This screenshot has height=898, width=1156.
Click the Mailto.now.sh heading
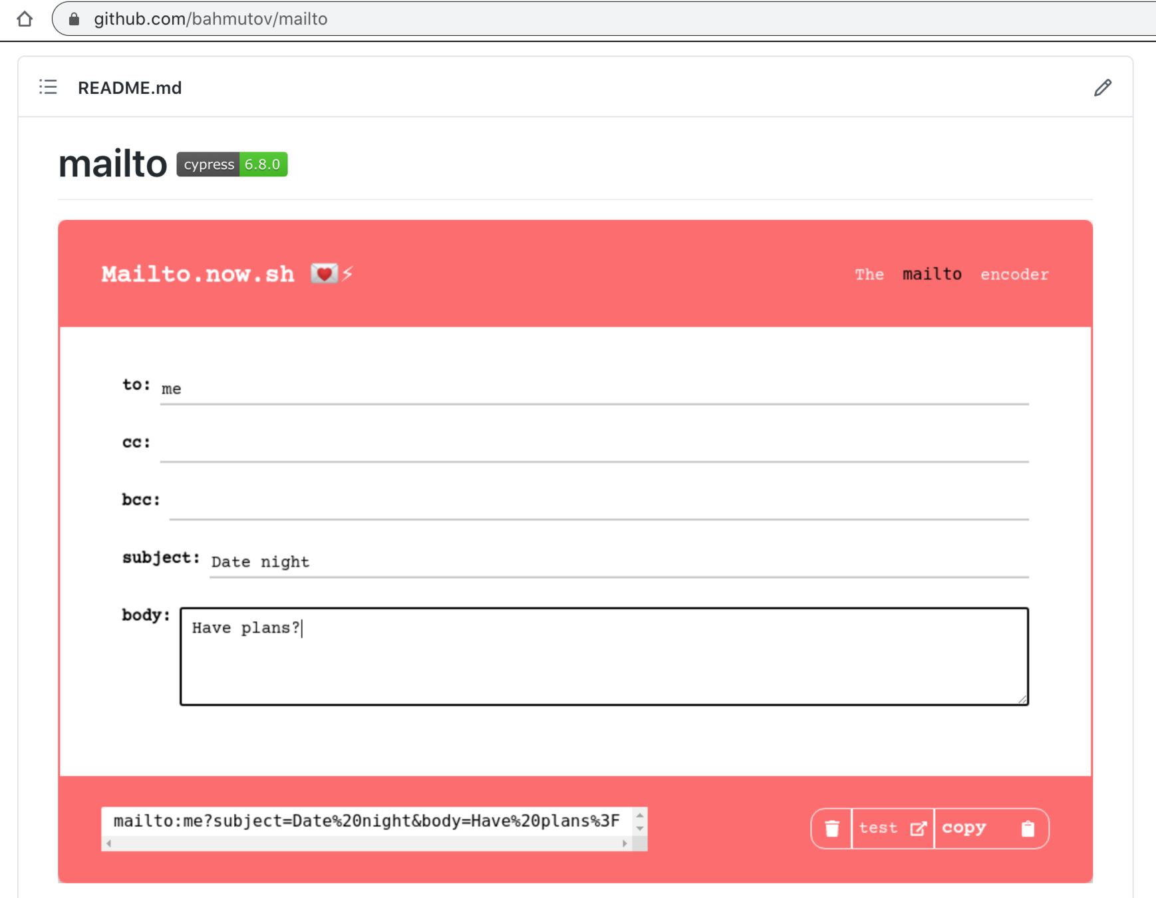(x=198, y=274)
